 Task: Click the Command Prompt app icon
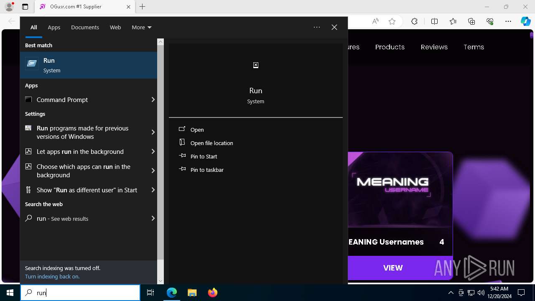pos(28,99)
